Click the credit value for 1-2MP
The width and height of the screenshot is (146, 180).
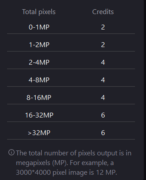click(x=103, y=45)
